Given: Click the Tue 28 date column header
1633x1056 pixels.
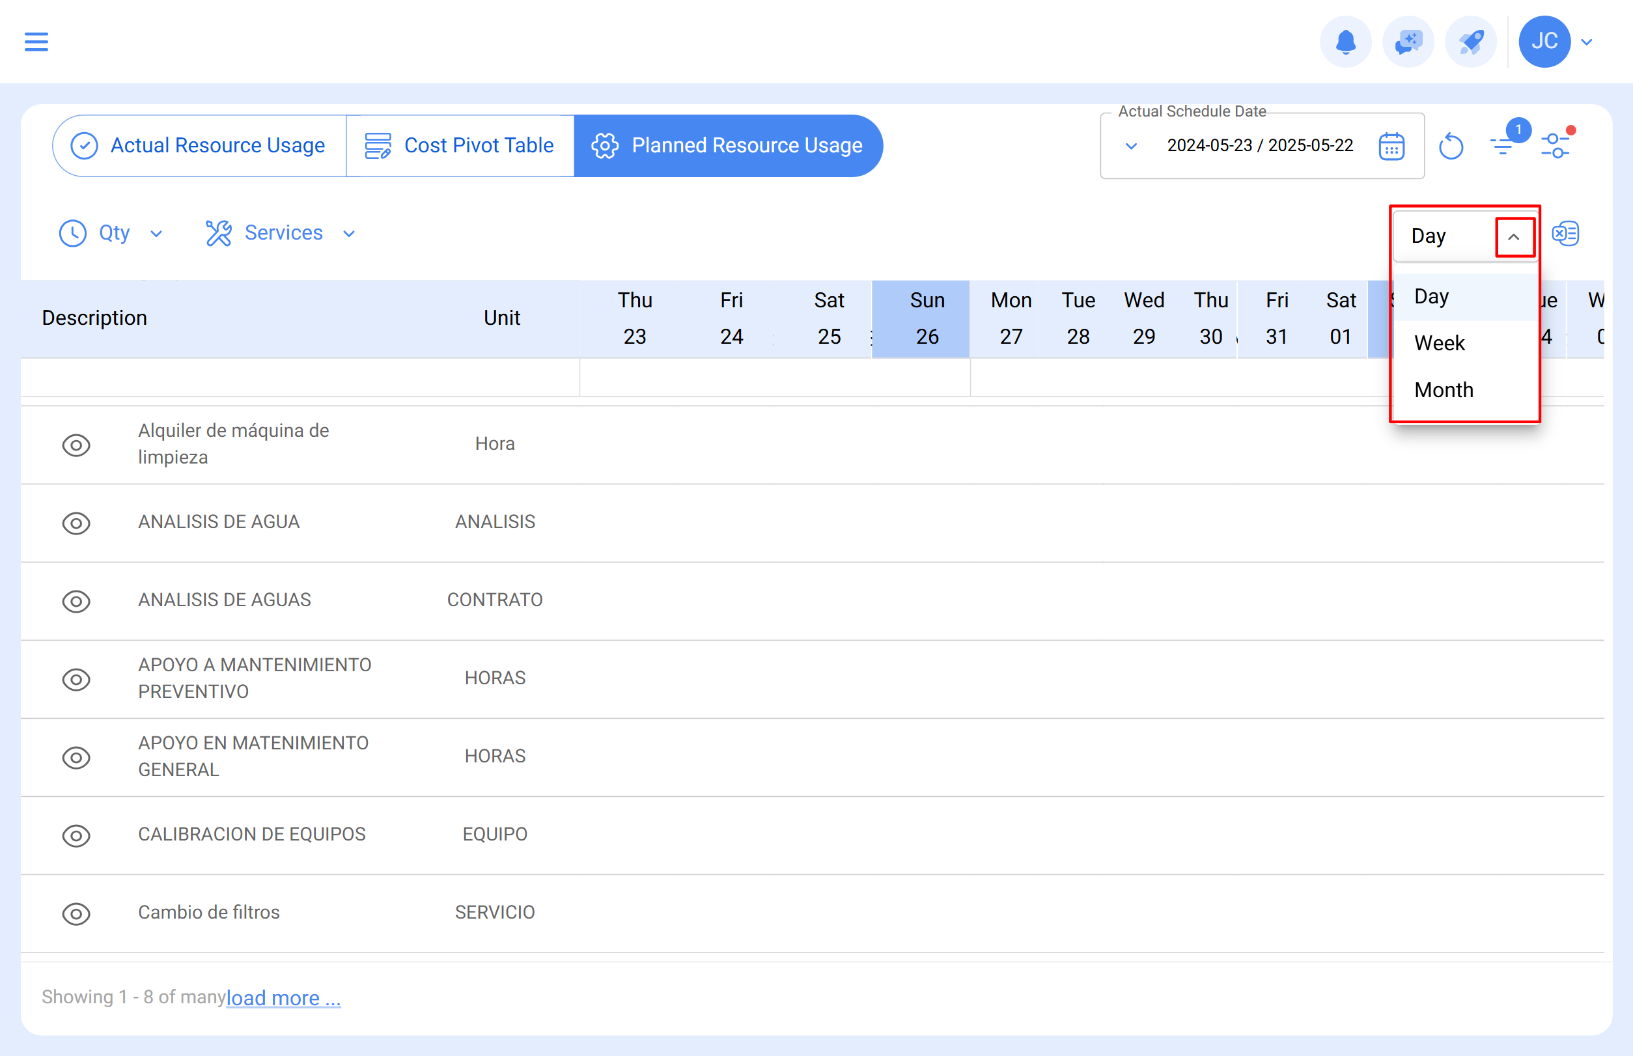Looking at the screenshot, I should [x=1078, y=319].
